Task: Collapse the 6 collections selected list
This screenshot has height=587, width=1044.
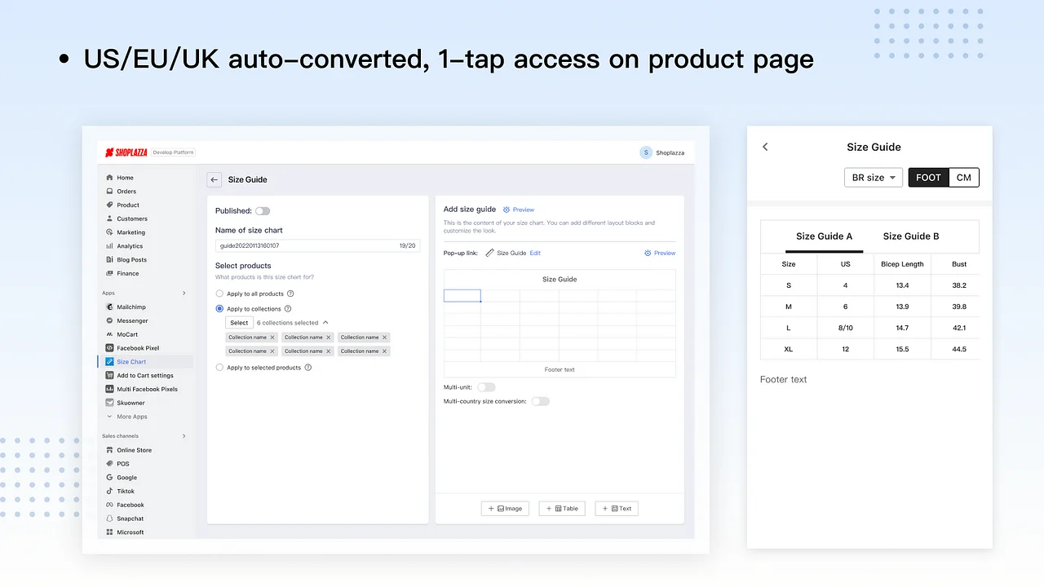Action: click(x=326, y=323)
